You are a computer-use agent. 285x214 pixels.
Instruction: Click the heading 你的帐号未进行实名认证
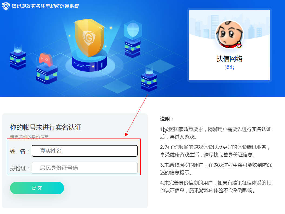pos(46,127)
